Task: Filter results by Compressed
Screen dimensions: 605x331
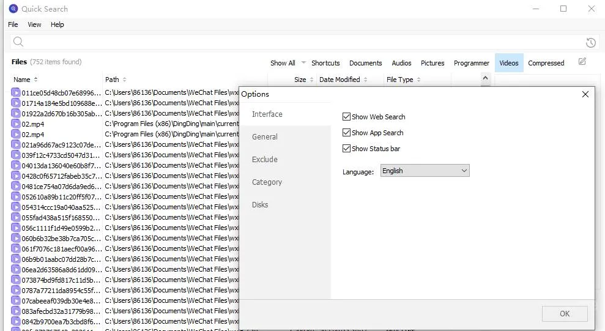Action: pyautogui.click(x=546, y=63)
